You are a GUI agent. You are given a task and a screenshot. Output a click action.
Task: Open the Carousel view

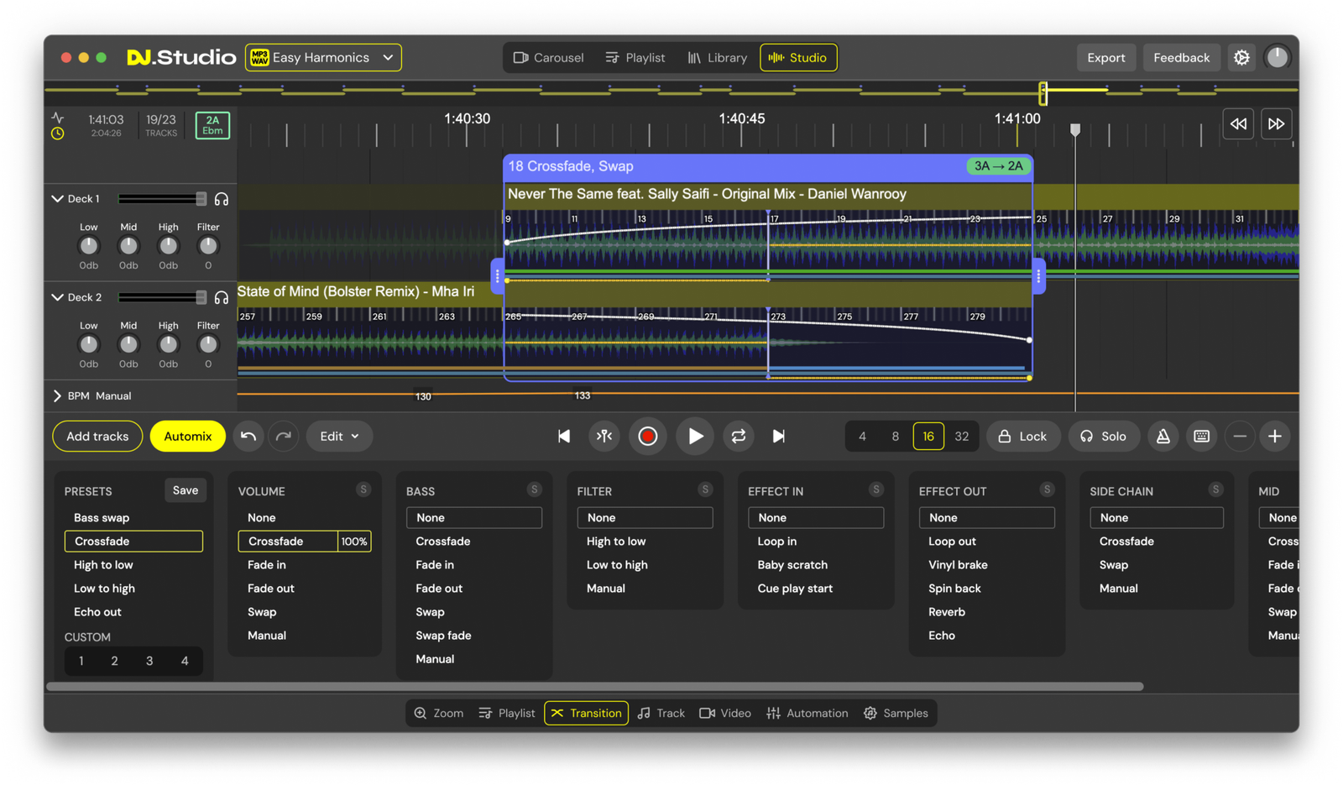tap(549, 57)
